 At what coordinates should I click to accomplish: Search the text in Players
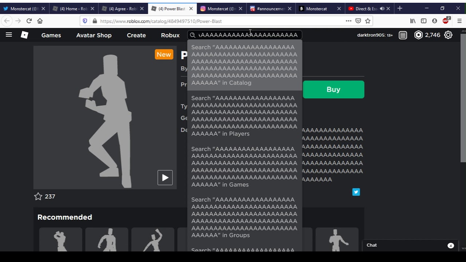point(245,116)
